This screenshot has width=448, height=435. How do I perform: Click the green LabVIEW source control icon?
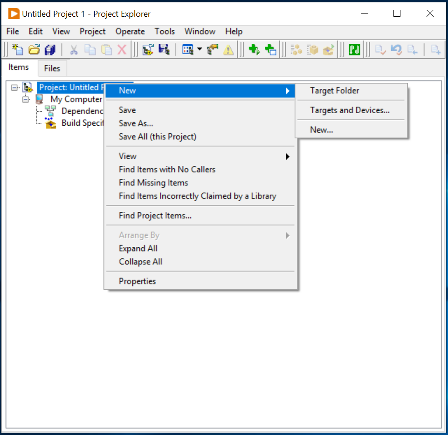tap(354, 49)
